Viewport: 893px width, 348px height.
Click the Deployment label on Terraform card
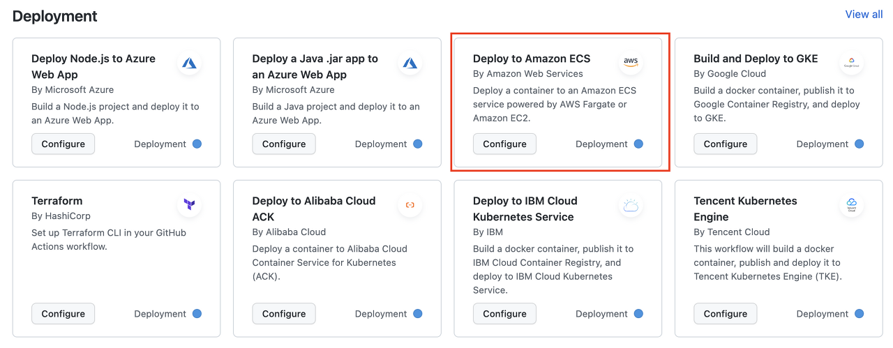coord(160,314)
